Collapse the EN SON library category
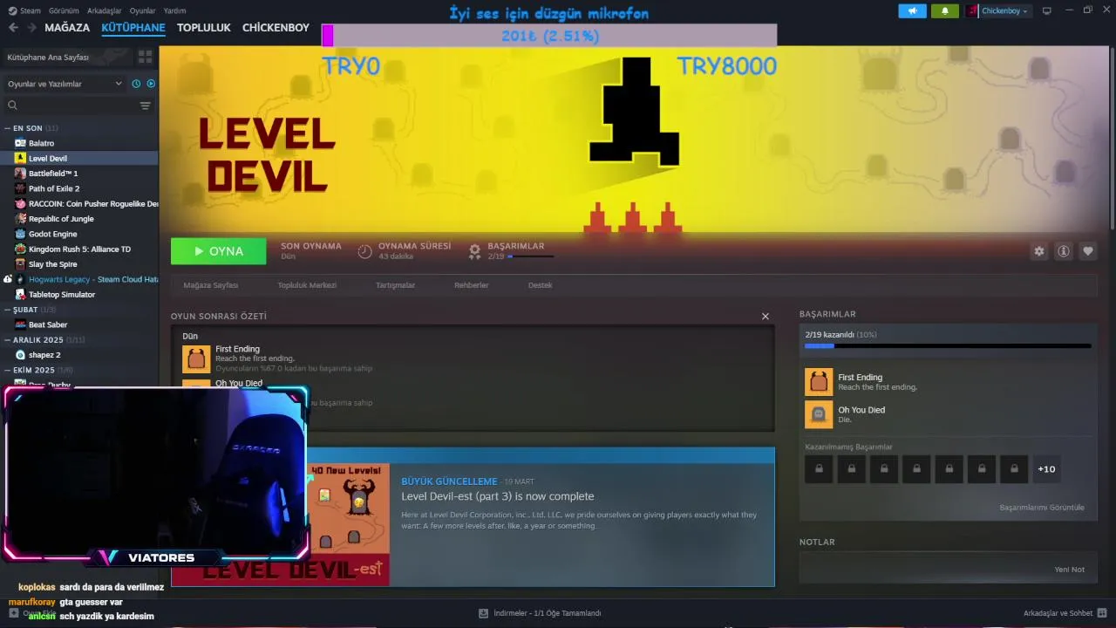 (8, 128)
